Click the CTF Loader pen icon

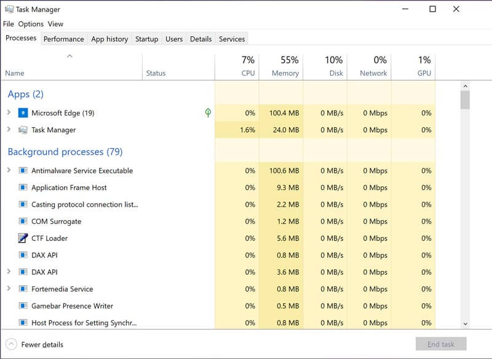click(23, 239)
